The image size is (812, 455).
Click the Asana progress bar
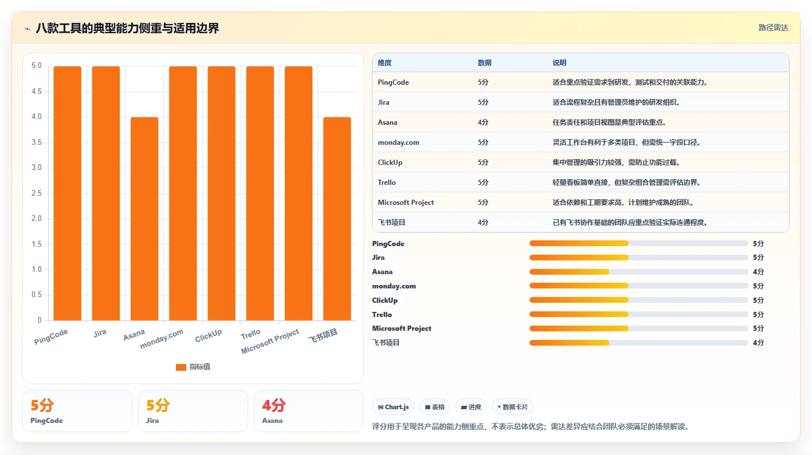click(639, 272)
